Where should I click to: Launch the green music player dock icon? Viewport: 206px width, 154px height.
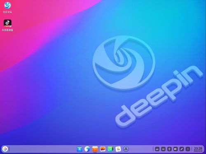(110, 149)
